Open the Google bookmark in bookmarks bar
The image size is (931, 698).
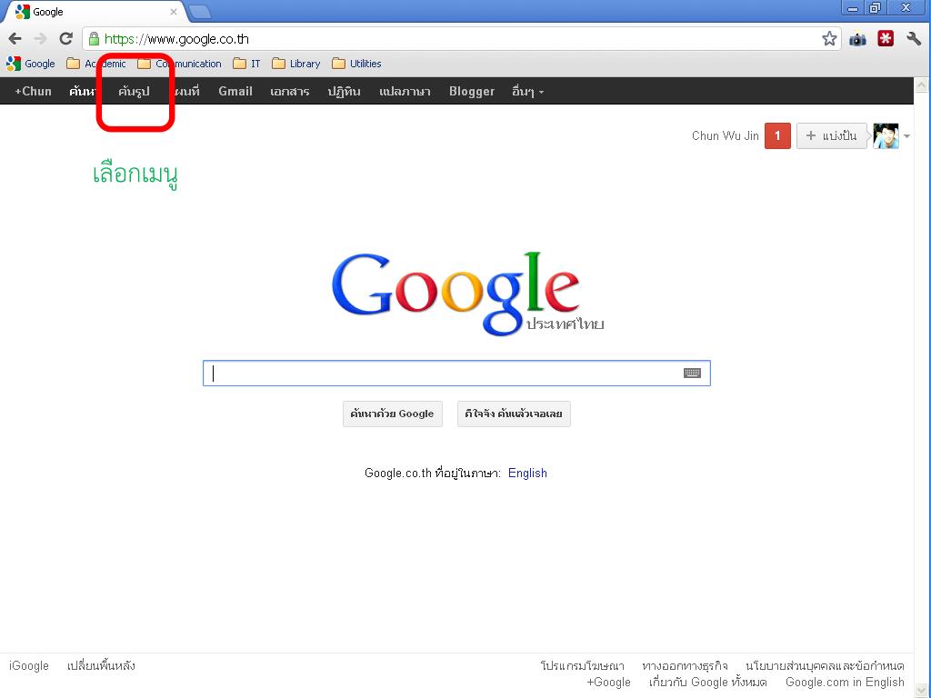point(31,64)
